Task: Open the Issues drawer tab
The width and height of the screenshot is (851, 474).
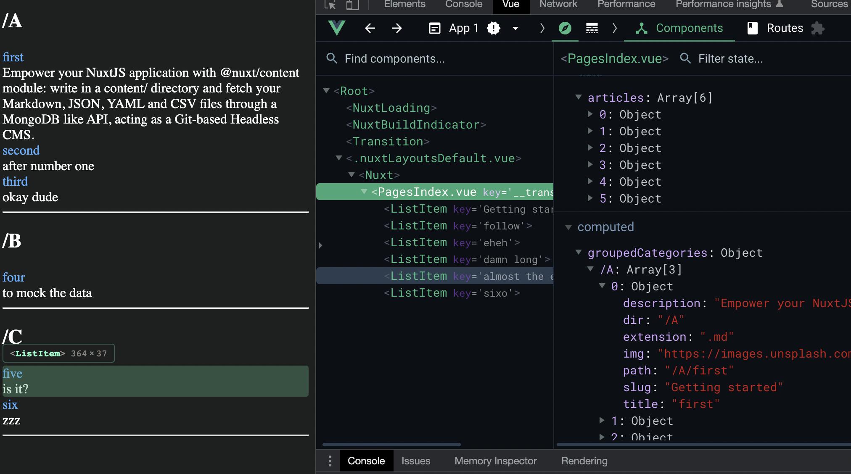Action: tap(416, 461)
